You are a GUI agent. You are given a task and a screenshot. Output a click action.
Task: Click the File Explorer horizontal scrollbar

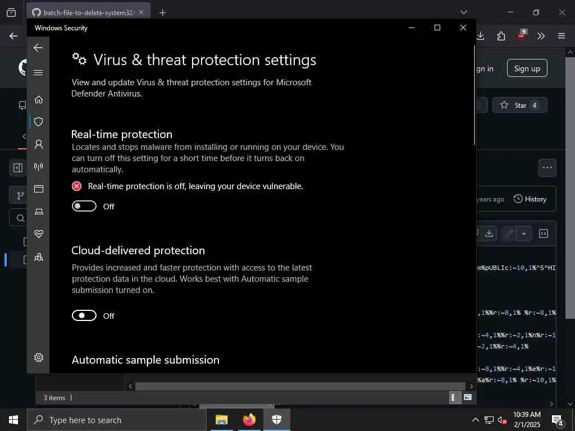pyautogui.click(x=300, y=386)
